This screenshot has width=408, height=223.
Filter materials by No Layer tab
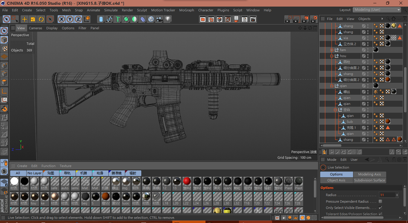[x=35, y=173]
